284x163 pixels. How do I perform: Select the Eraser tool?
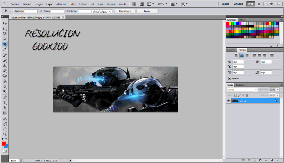pos(5,76)
